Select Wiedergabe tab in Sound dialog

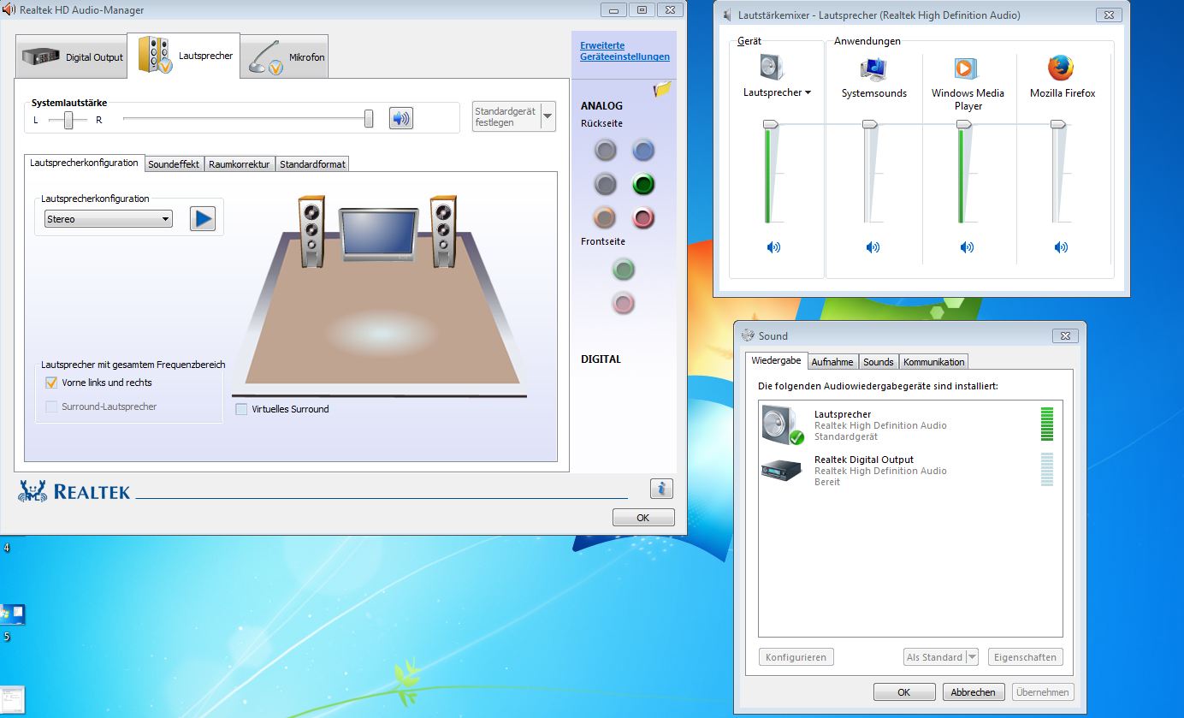point(776,360)
